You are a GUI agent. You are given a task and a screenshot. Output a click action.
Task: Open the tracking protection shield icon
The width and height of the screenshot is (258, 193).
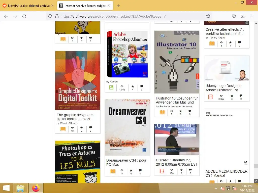[50, 16]
